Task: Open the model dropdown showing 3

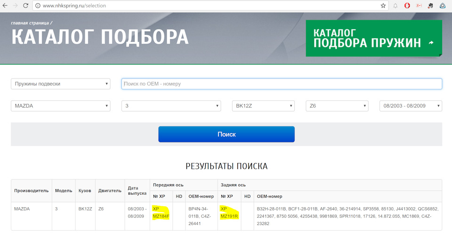Action: coord(171,106)
